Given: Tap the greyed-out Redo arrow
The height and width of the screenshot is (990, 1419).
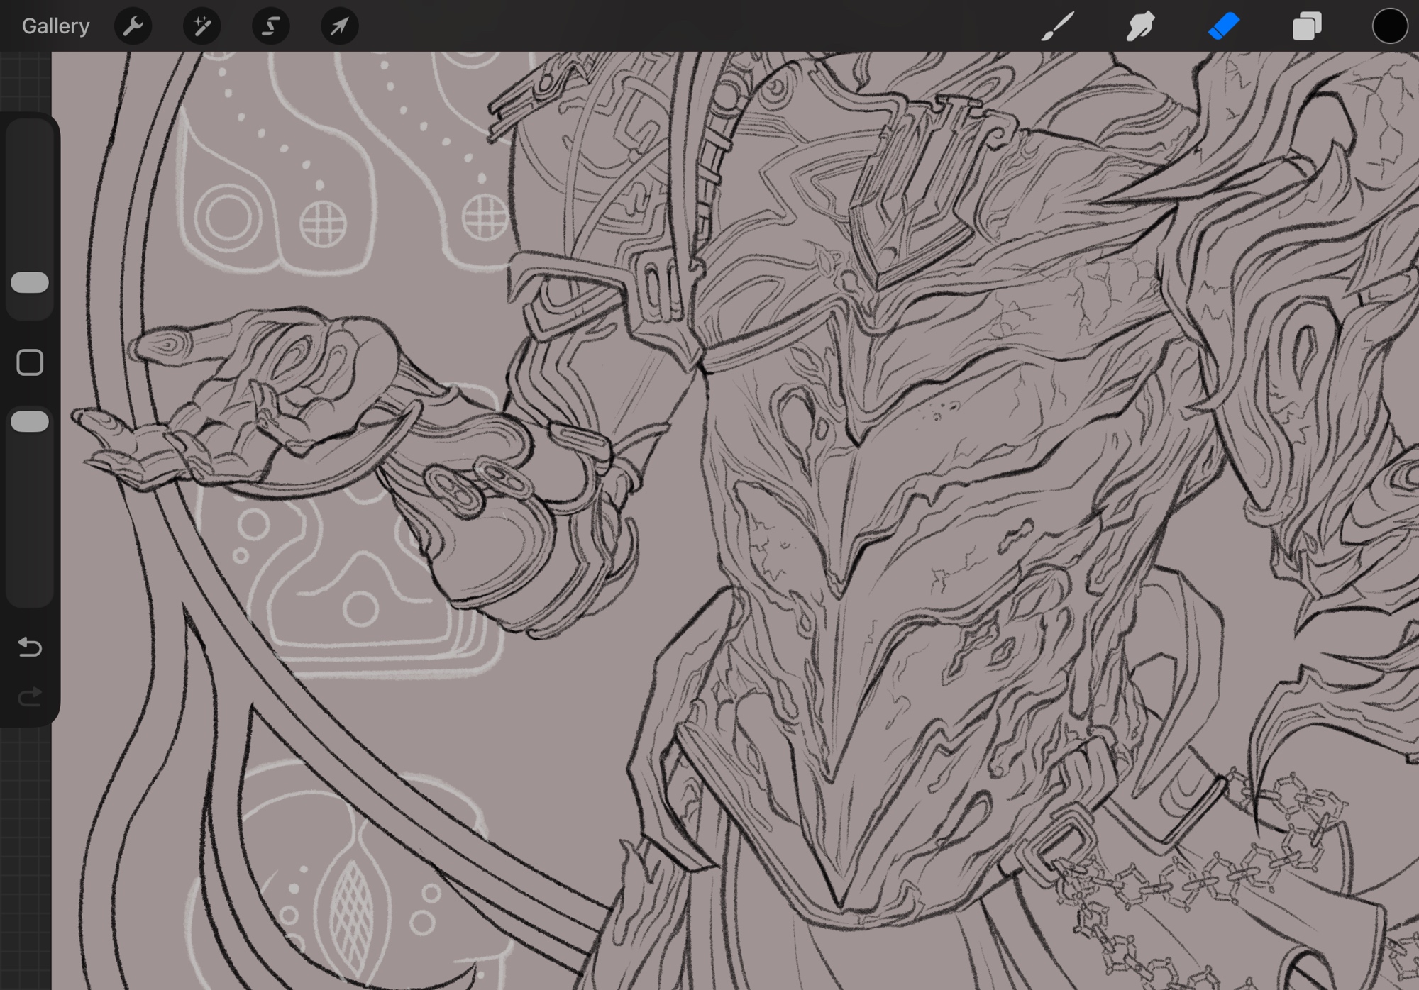Looking at the screenshot, I should [30, 697].
